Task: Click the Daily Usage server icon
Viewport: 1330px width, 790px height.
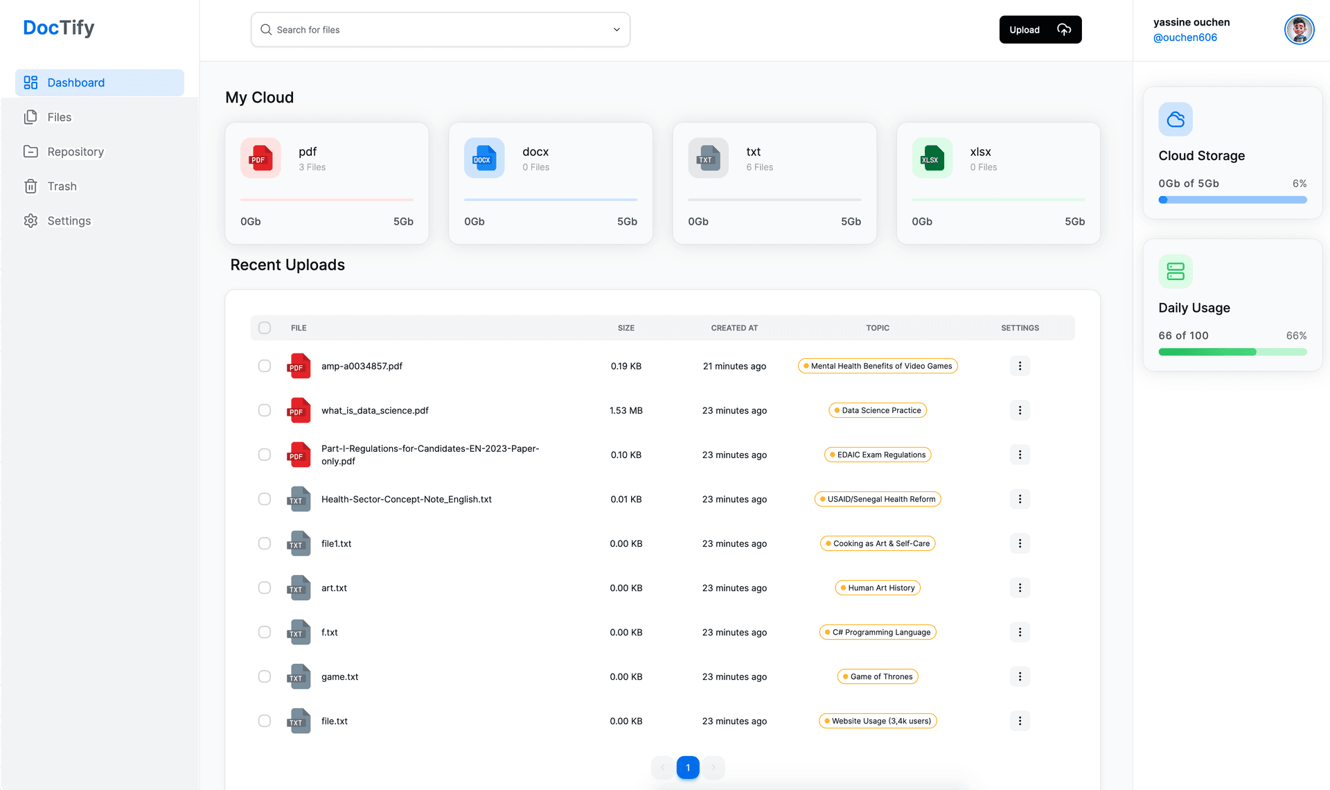Action: 1176,271
